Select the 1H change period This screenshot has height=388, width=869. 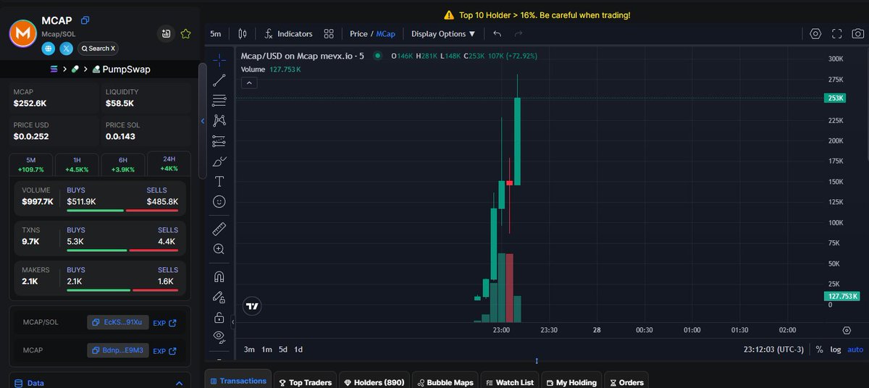tap(76, 164)
